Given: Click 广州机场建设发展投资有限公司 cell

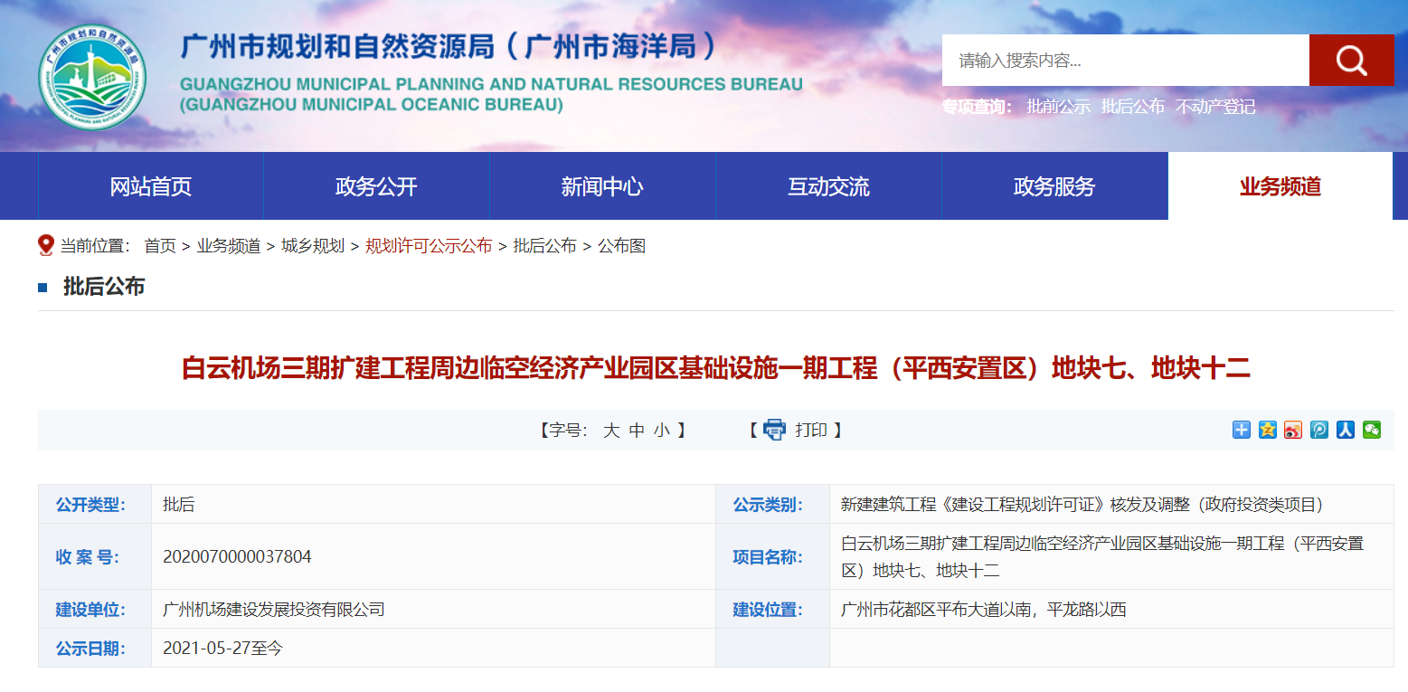Looking at the screenshot, I should point(274,610).
